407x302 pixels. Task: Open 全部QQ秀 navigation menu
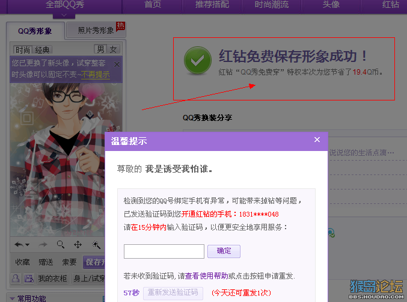pyautogui.click(x=65, y=5)
